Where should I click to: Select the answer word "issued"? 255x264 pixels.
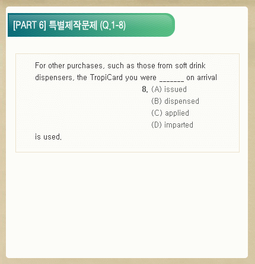coord(176,90)
